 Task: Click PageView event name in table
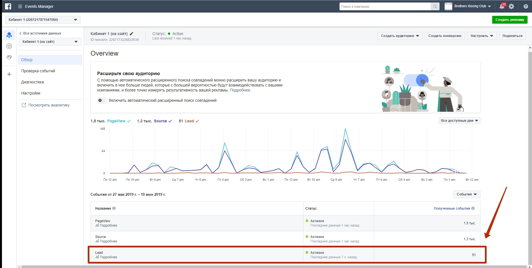tap(103, 221)
